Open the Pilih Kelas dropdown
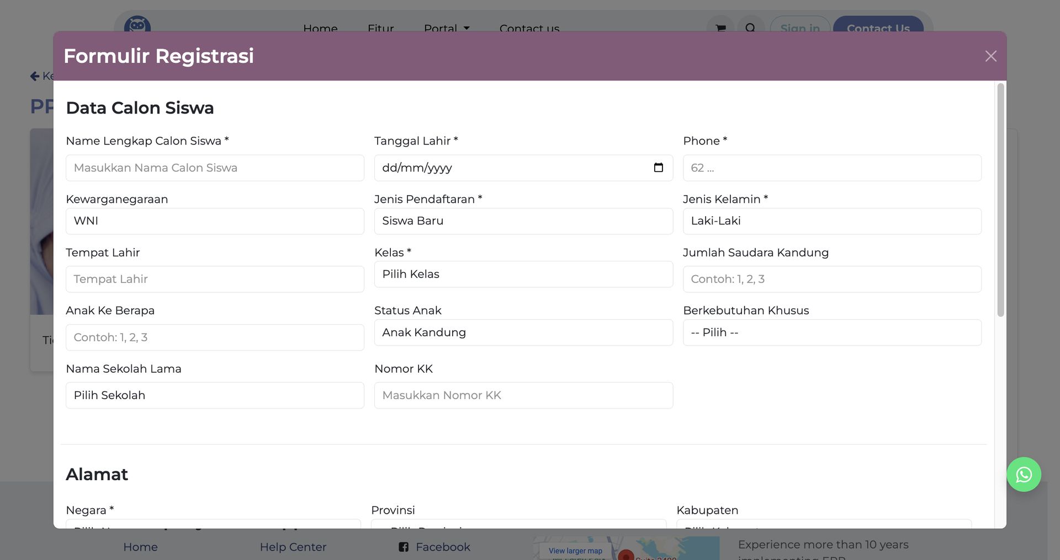Viewport: 1060px width, 560px height. (x=523, y=274)
